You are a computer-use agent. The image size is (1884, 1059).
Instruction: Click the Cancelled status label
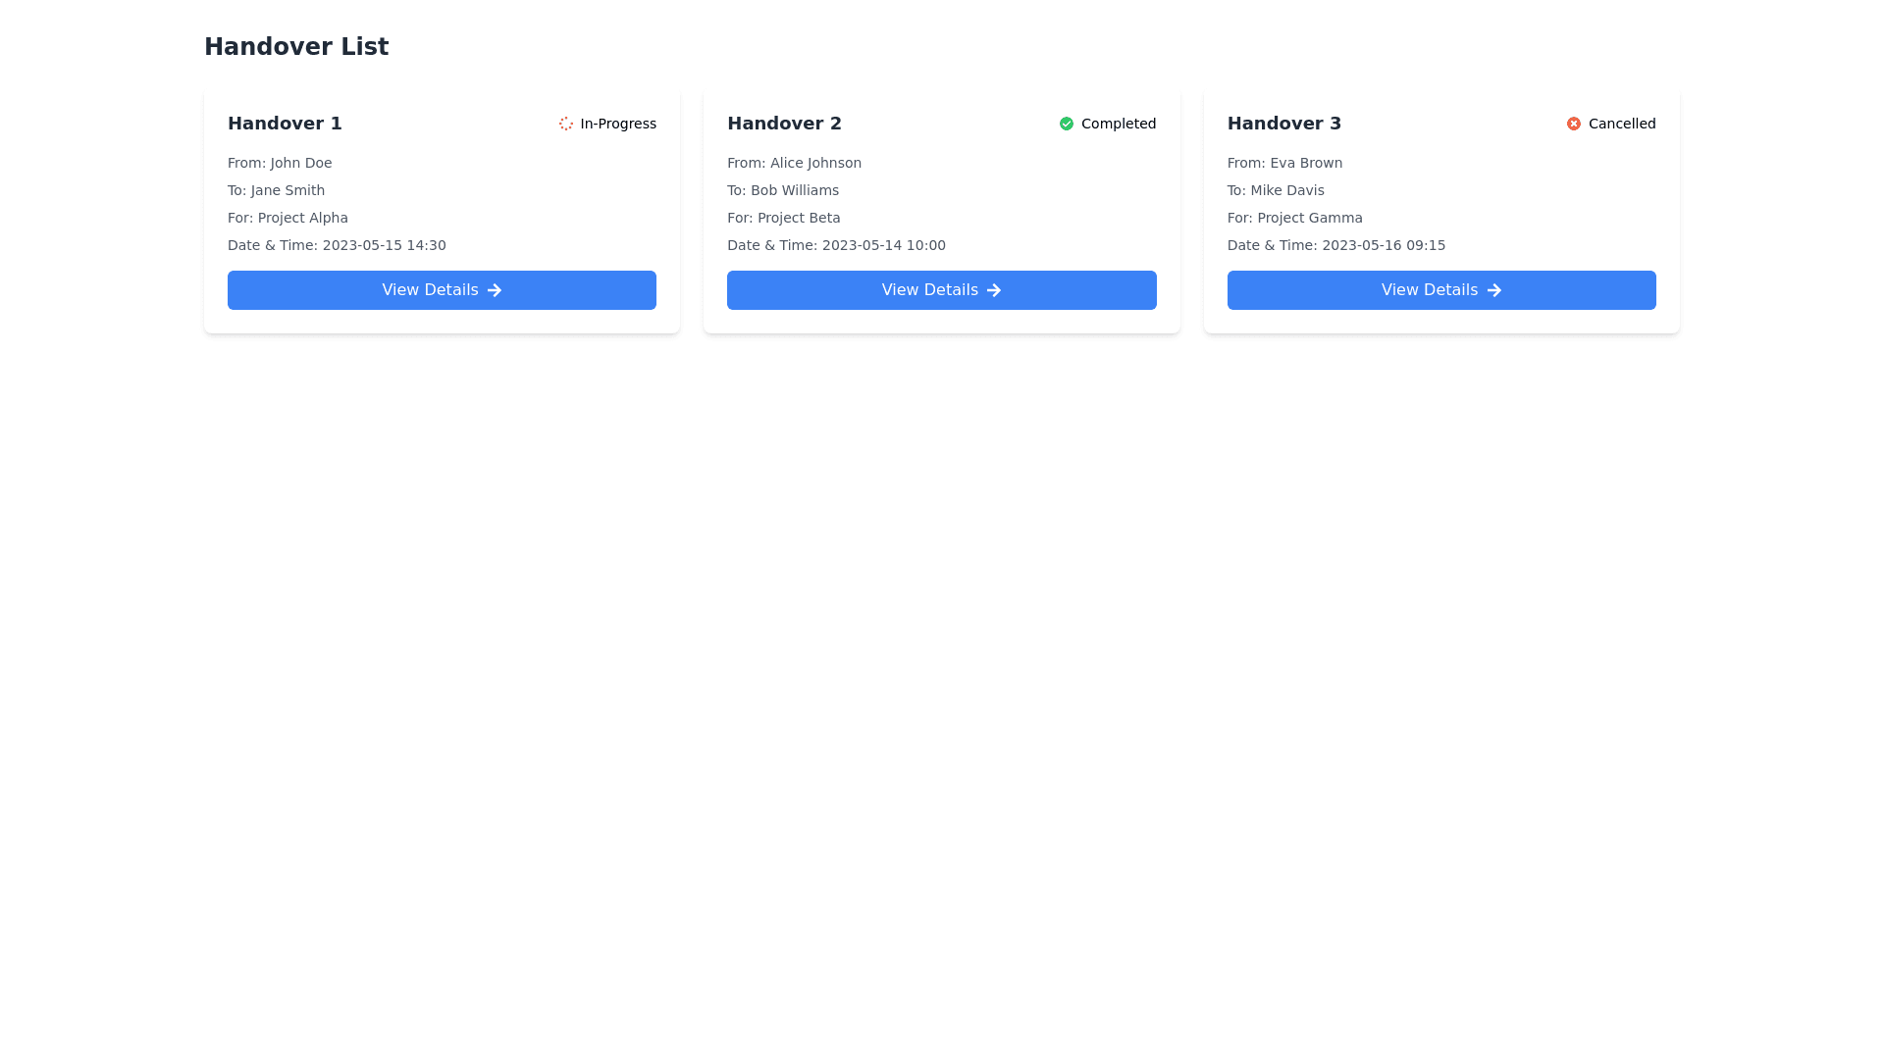[x=1621, y=124]
